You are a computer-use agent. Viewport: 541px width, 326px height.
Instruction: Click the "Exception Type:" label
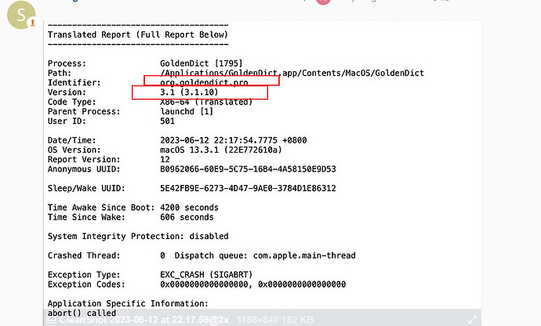(84, 274)
